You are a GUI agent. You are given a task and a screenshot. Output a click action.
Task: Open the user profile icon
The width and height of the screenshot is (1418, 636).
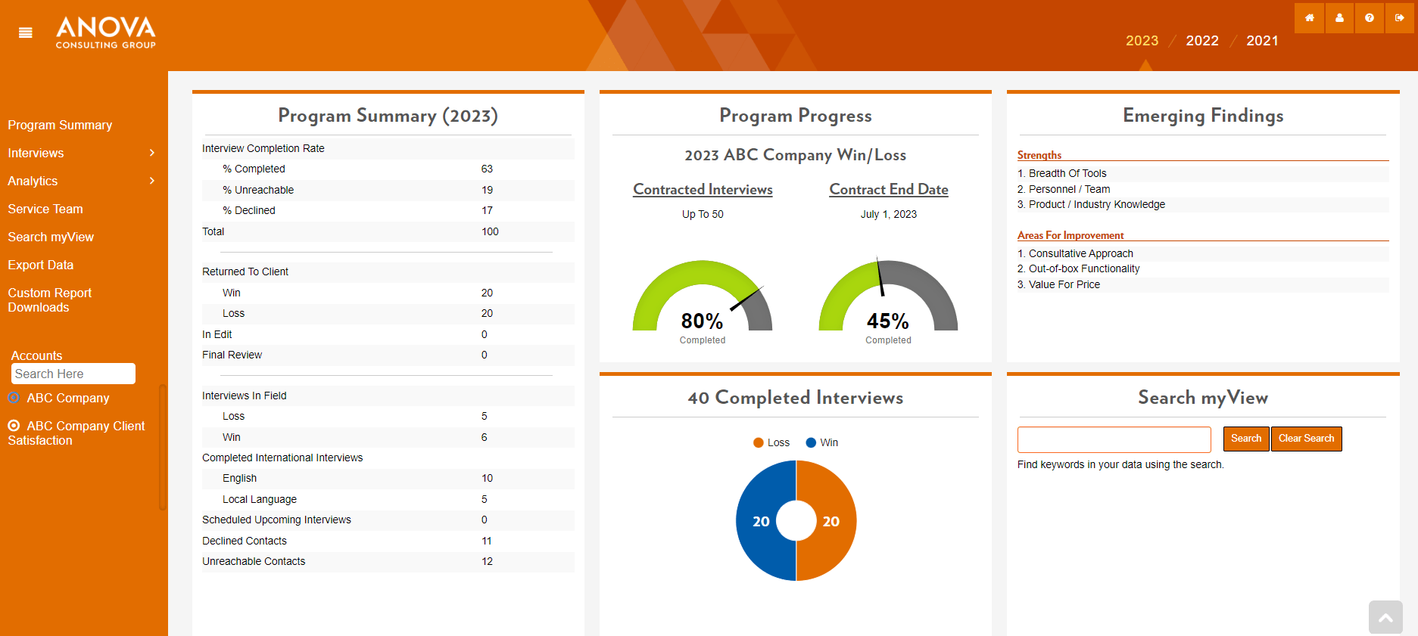point(1339,18)
